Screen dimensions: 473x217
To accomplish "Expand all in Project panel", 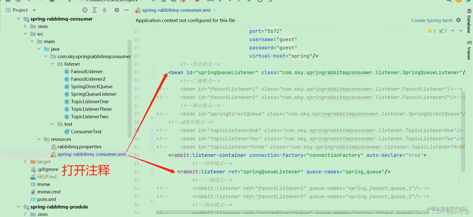I will coord(95,10).
